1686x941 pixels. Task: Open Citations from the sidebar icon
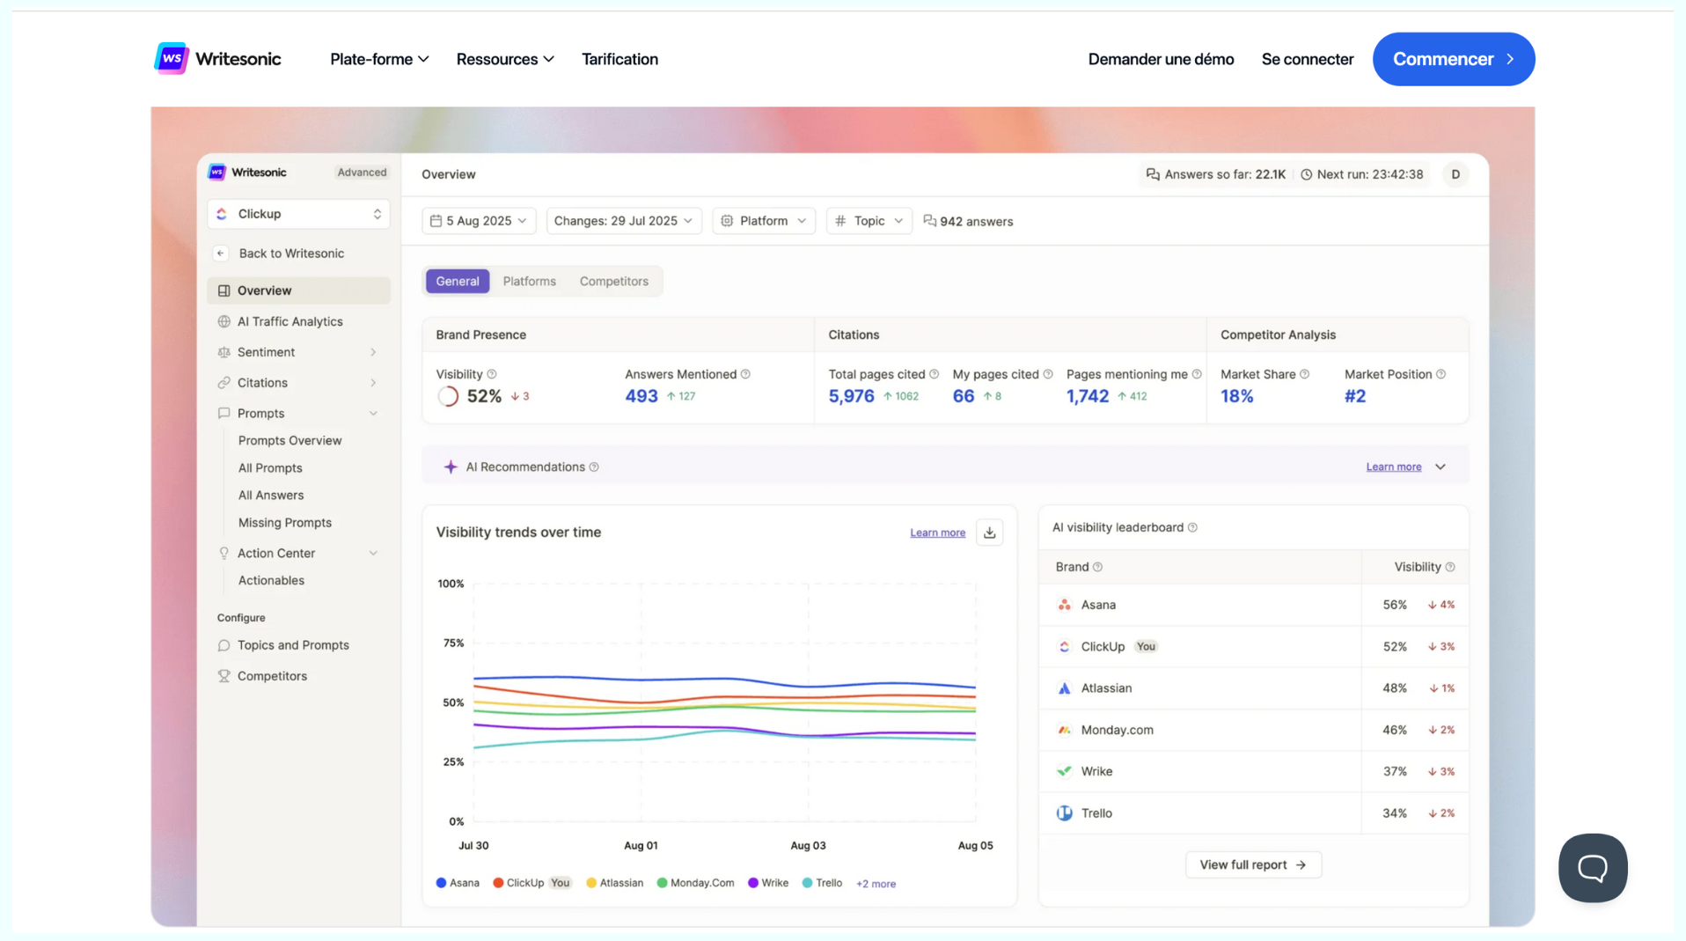pos(224,382)
